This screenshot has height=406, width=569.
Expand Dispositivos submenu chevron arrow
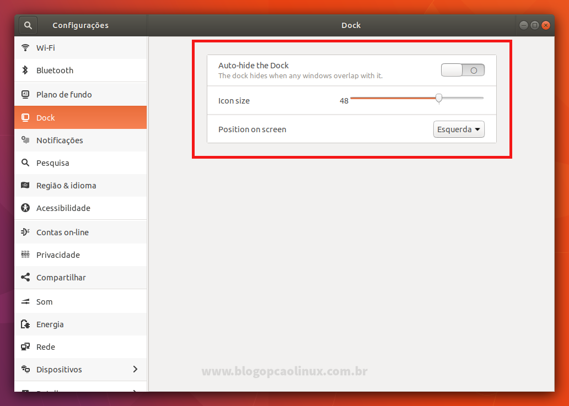[135, 369]
